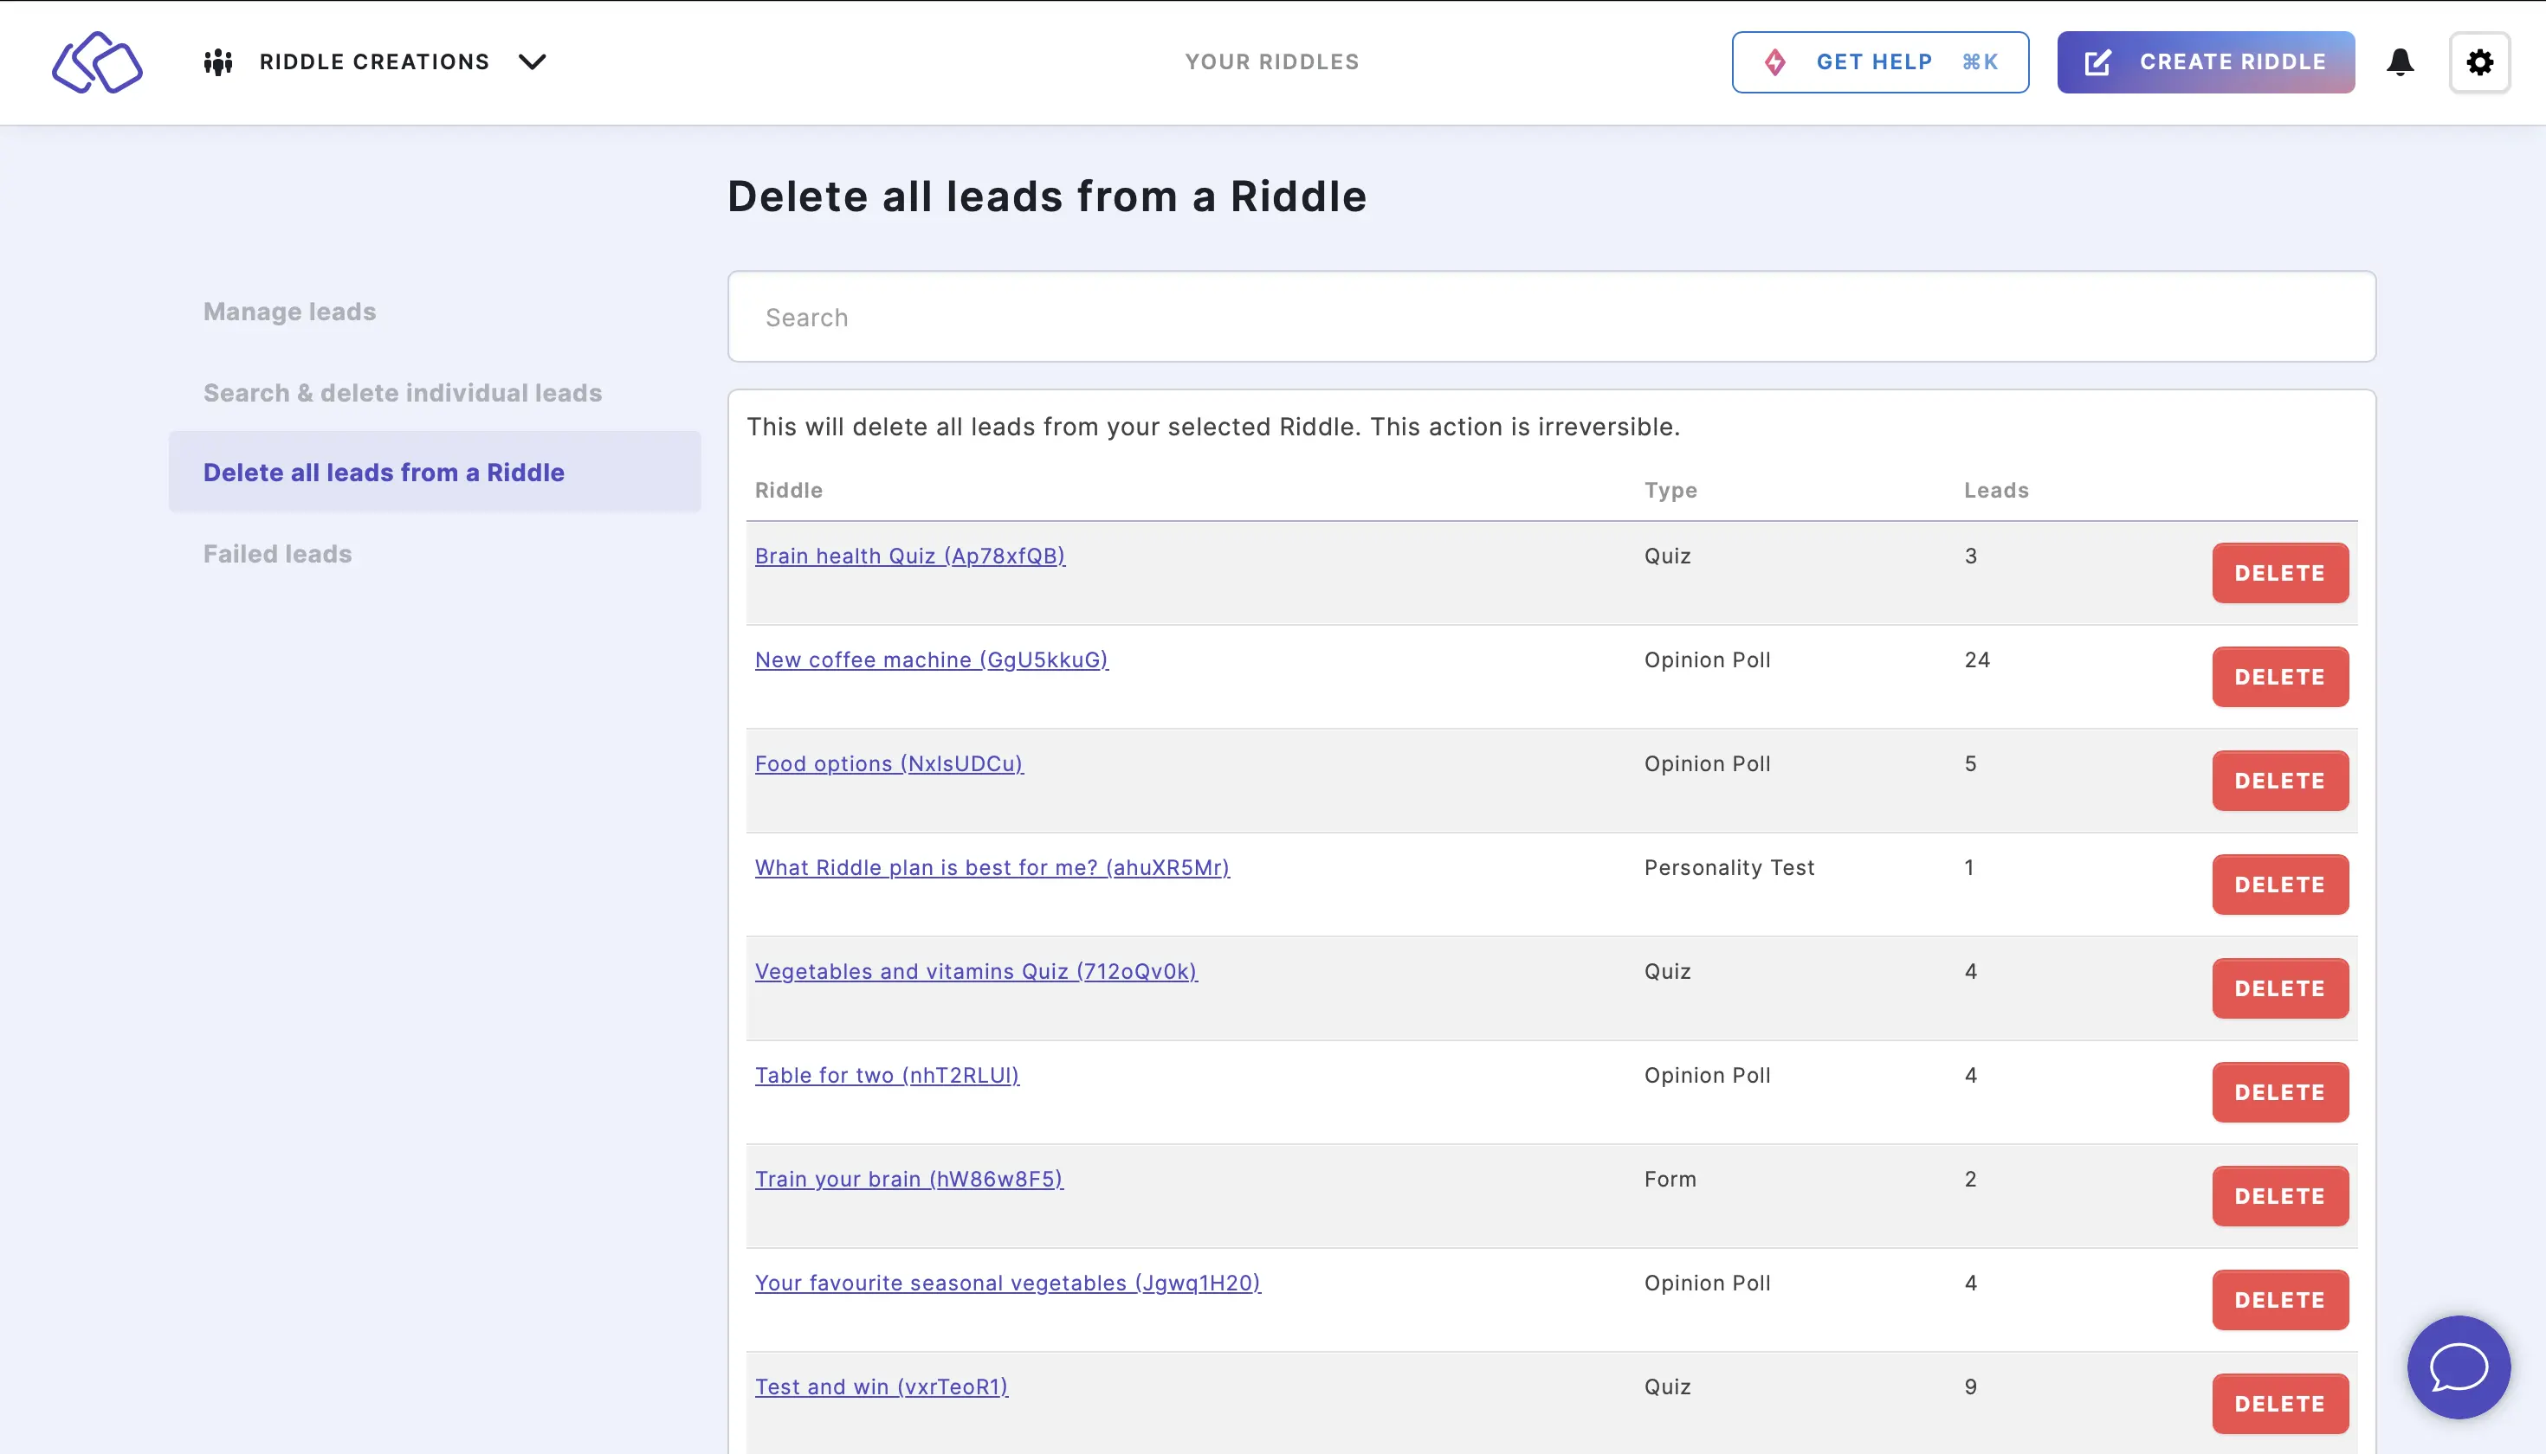Image resolution: width=2546 pixels, height=1454 pixels.
Task: Select the Manage leads sidebar item
Action: point(288,311)
